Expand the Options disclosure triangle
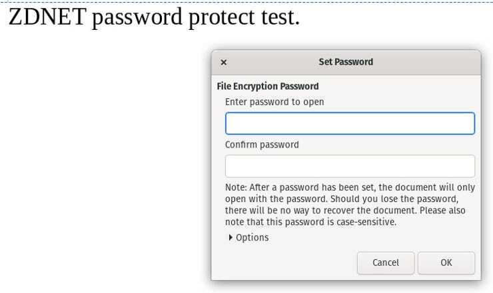The width and height of the screenshot is (493, 293). 231,237
